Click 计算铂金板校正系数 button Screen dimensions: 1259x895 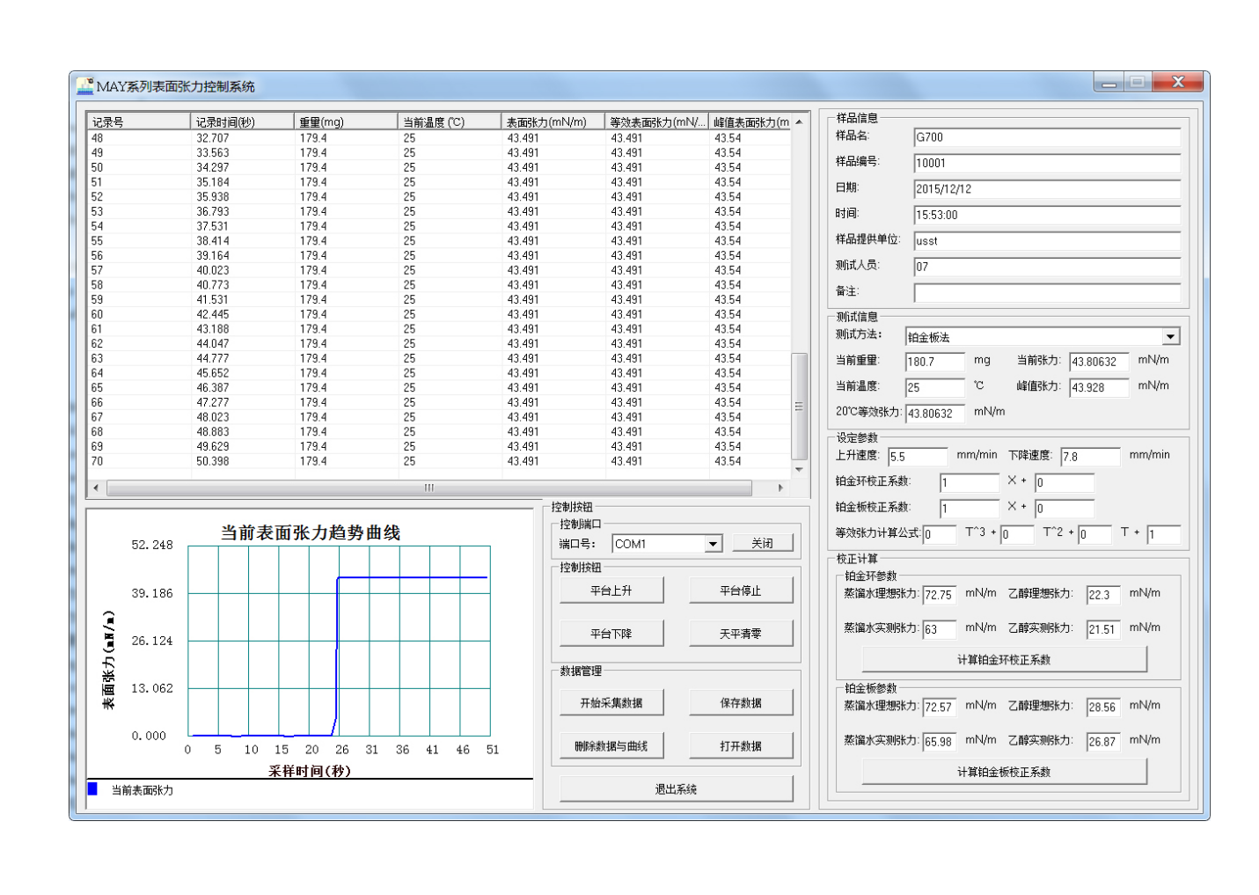coord(1004,773)
